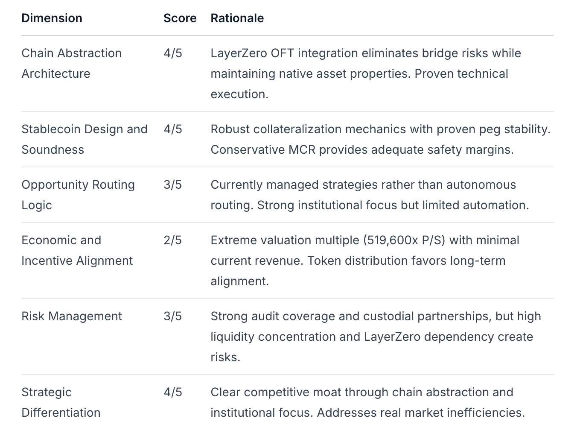Viewport: 577px width, 433px height.
Task: Click the Strong audit coverage rationale text
Action: pos(376,336)
